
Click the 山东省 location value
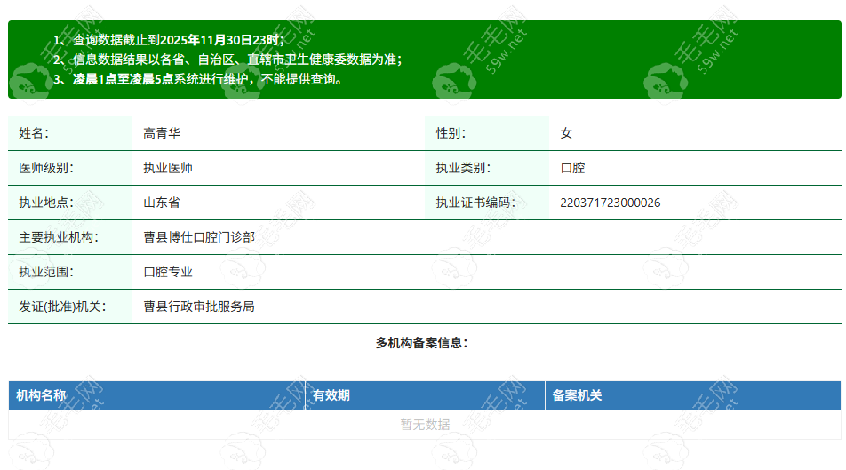(x=162, y=203)
